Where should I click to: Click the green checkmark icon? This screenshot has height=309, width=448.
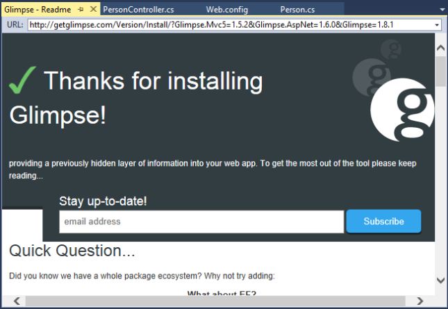22,80
